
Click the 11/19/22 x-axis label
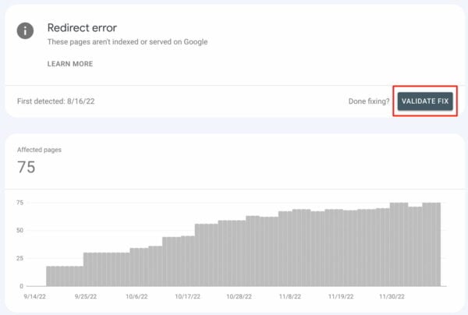pyautogui.click(x=341, y=297)
